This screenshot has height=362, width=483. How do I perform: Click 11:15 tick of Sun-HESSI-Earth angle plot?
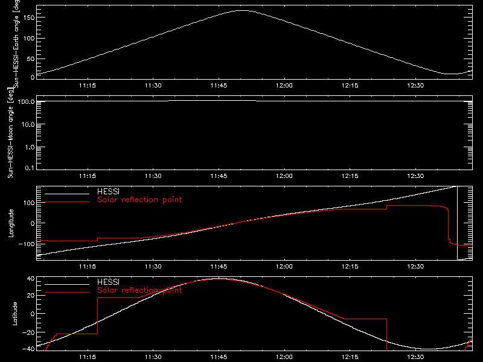pos(88,86)
